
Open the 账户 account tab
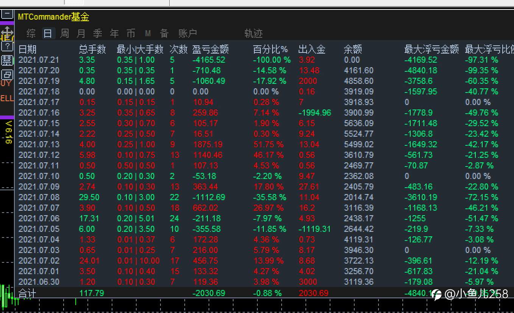click(x=188, y=34)
